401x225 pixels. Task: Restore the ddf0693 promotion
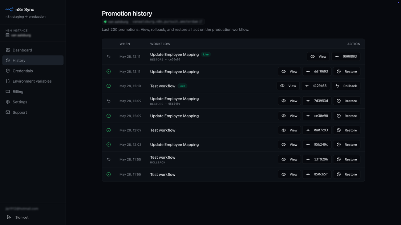[347, 71]
